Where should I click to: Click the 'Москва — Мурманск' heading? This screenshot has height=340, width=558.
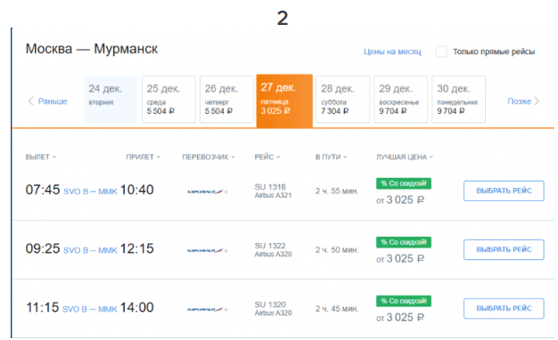(x=92, y=49)
